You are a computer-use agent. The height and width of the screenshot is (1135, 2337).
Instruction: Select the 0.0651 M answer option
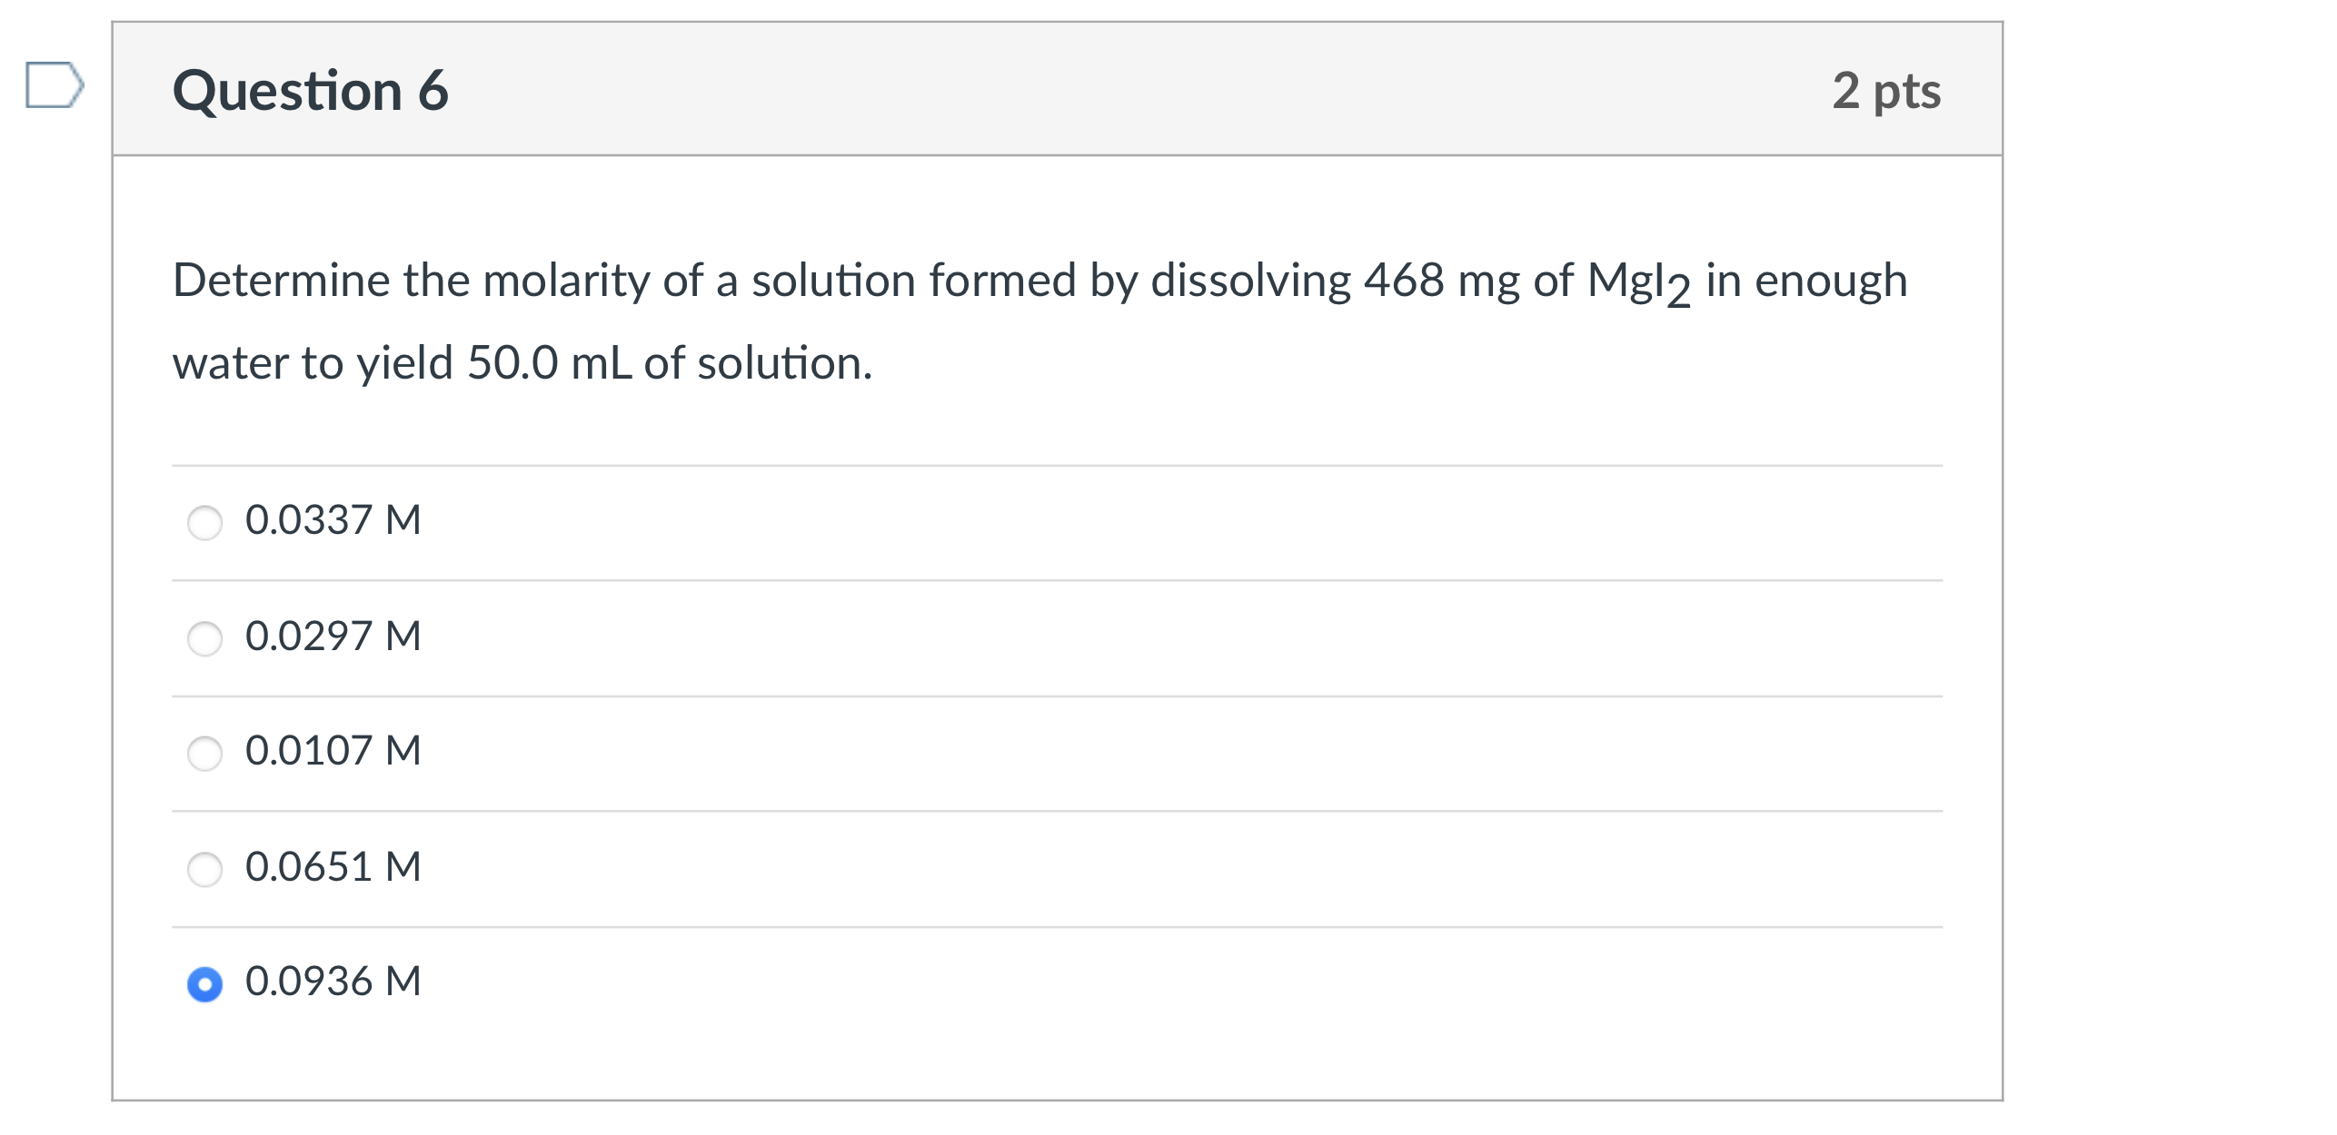[x=205, y=868]
